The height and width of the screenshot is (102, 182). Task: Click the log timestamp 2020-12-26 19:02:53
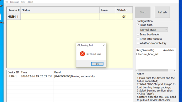pos(36,76)
